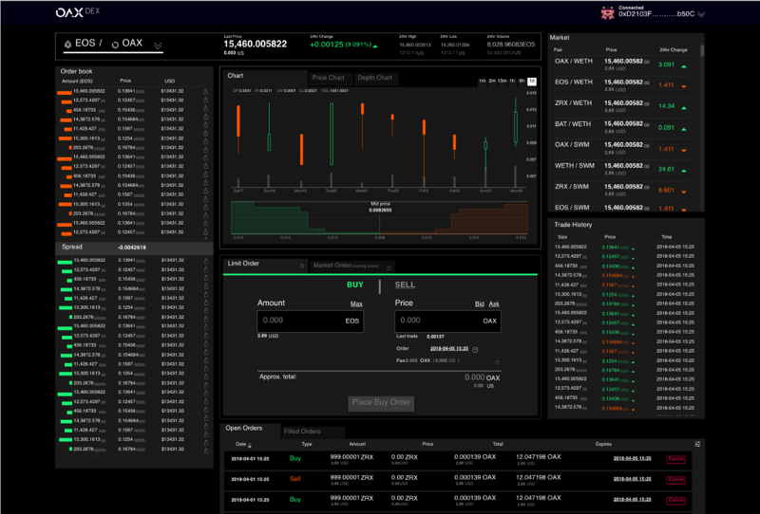Click the tall green Tue20 candlestick

[x=332, y=134]
